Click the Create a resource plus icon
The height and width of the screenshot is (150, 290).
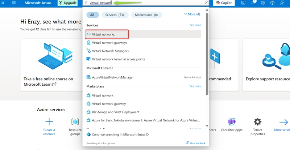tap(49, 122)
